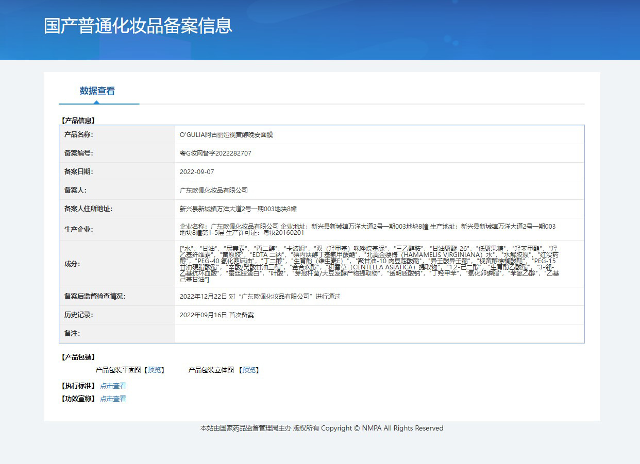640x464 pixels.
Task: Select the 产品名称 label cell
Action: pos(117,135)
